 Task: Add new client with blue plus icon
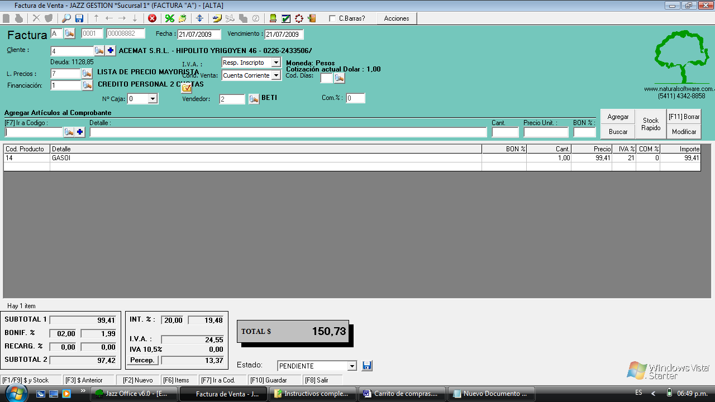[111, 51]
